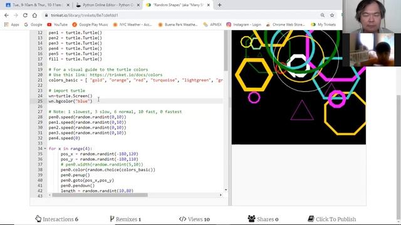401x225 pixels.
Task: Click the Remixes fork icon
Action: [x=112, y=219]
